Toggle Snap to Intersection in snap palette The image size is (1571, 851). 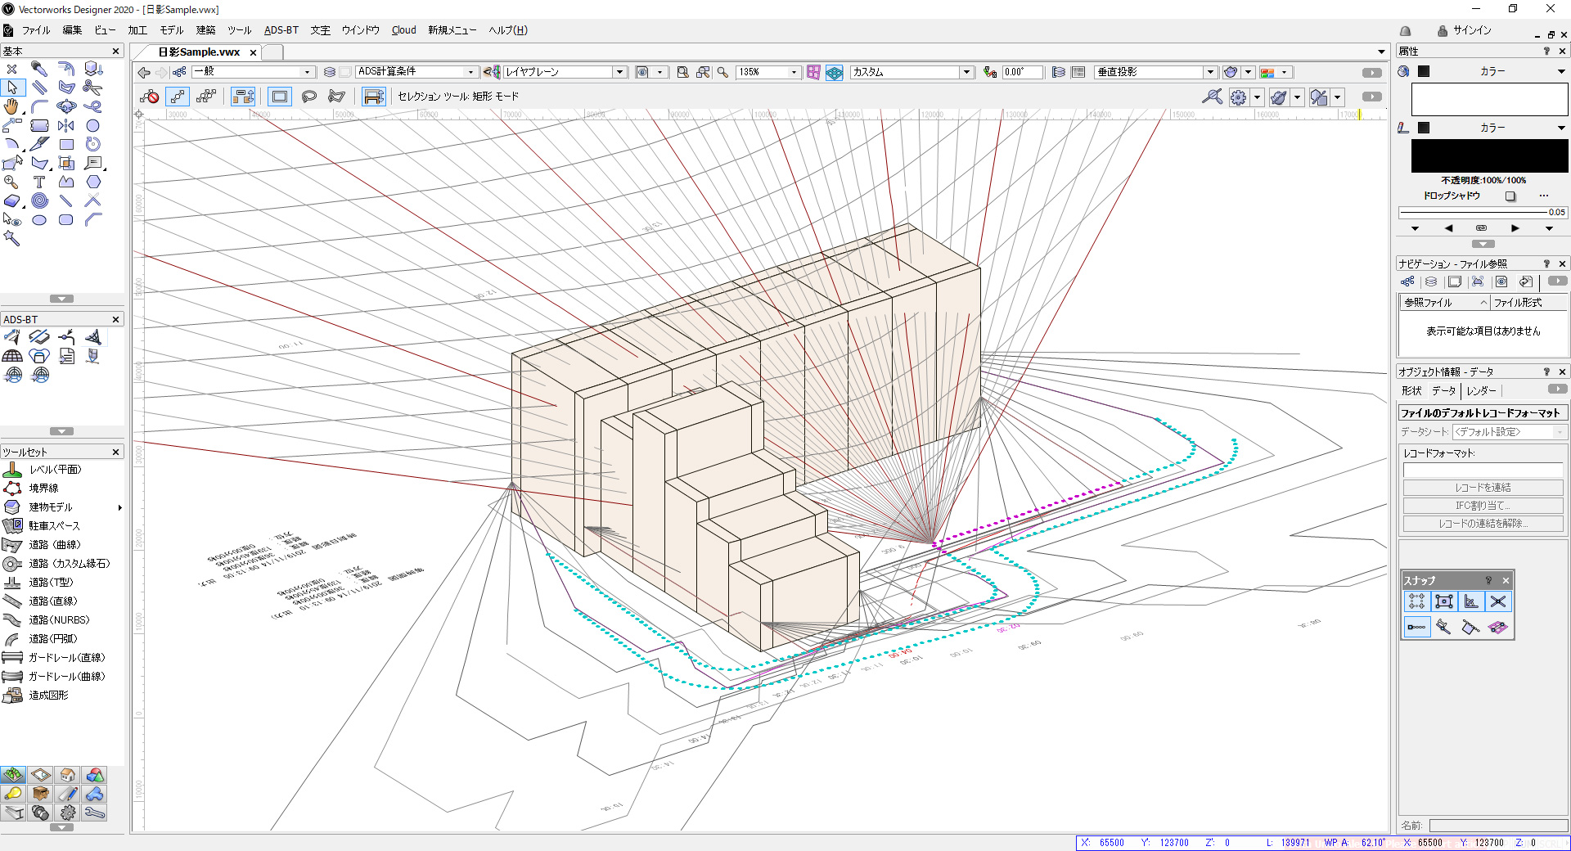[1498, 601]
